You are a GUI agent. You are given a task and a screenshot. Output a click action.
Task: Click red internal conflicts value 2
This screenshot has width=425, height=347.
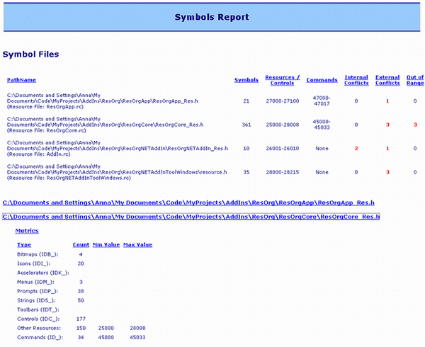tap(356, 149)
